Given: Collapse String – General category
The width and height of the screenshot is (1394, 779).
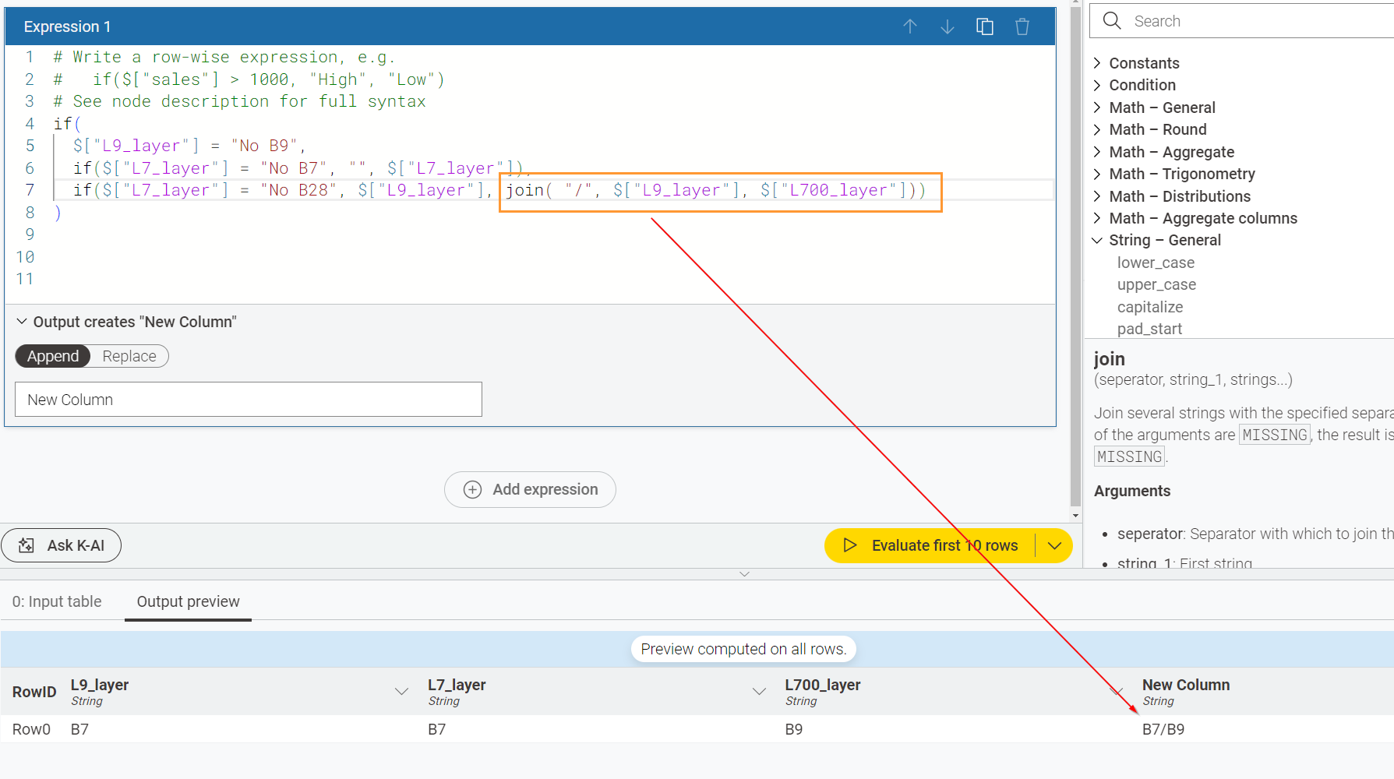Looking at the screenshot, I should [x=1097, y=240].
